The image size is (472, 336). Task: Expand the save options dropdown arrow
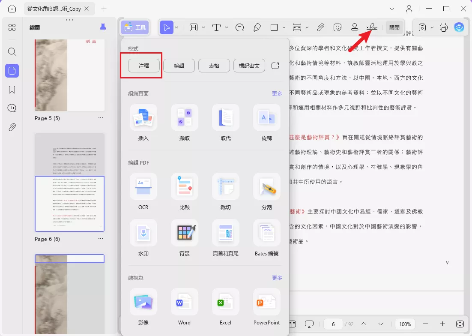click(x=432, y=28)
